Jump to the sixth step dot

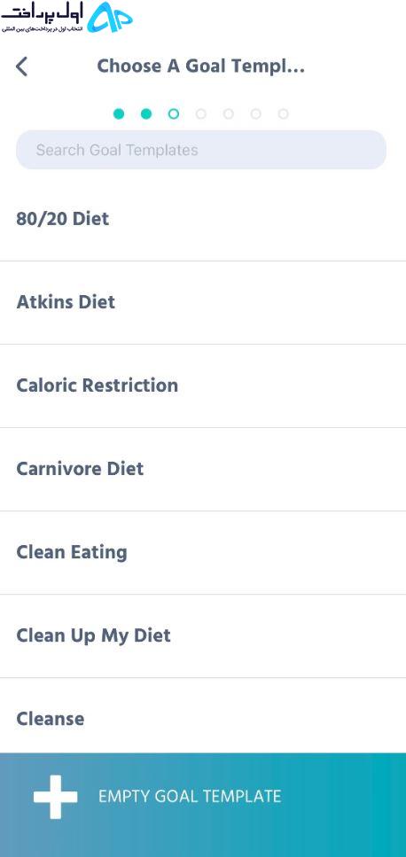click(255, 113)
